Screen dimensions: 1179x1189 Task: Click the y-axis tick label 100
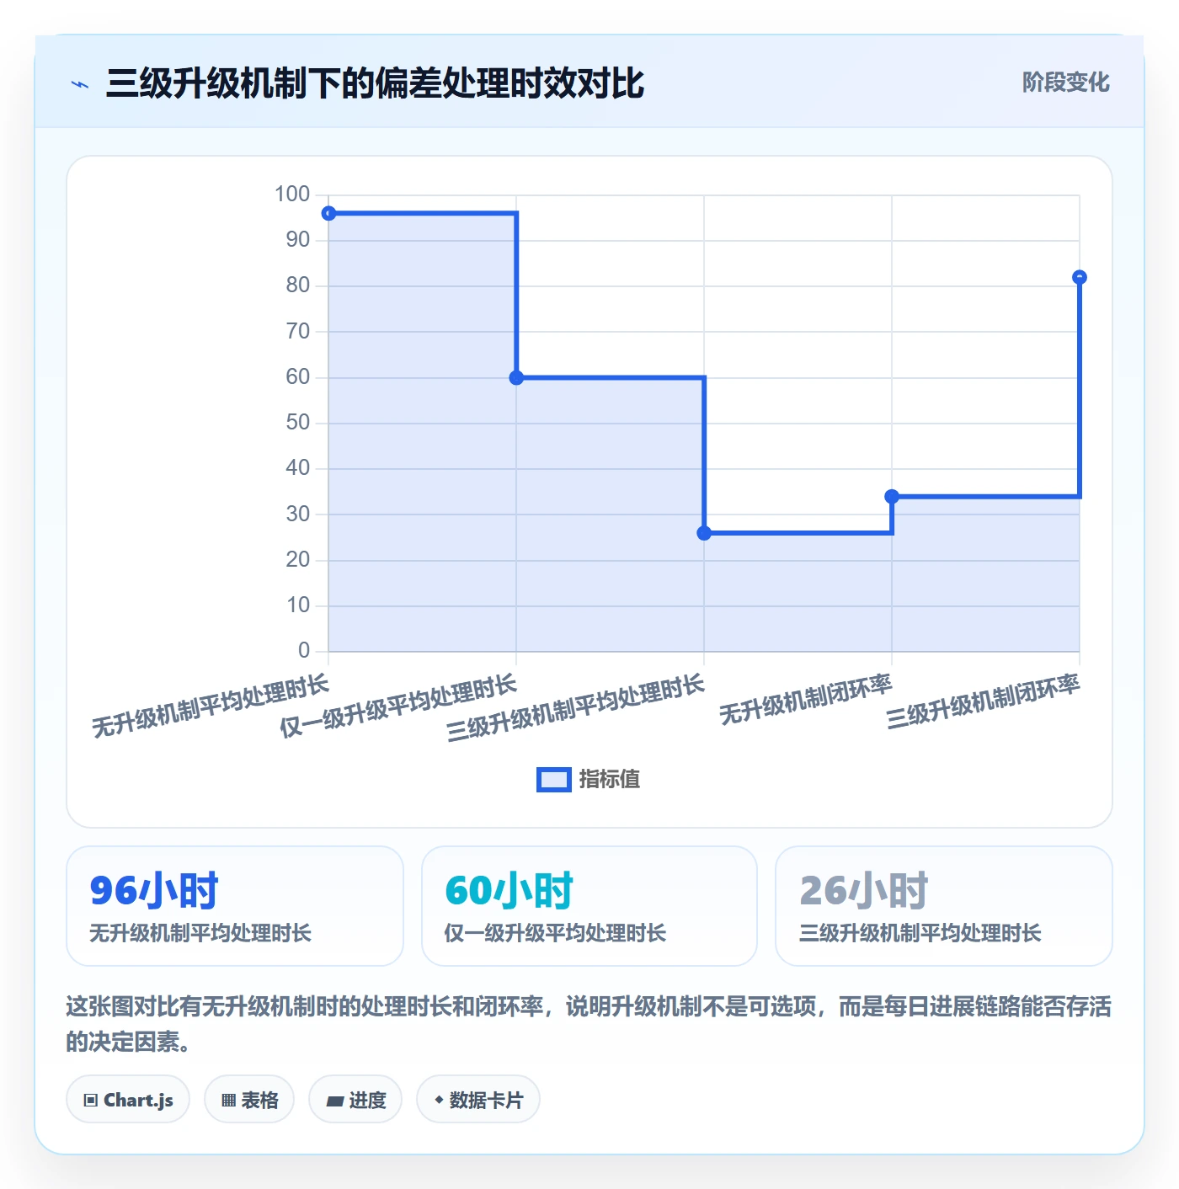click(292, 195)
